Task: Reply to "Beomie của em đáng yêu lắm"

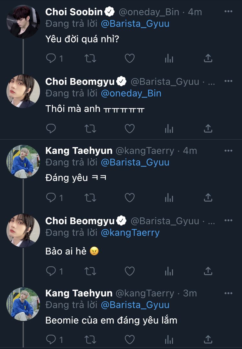Action: click(51, 339)
